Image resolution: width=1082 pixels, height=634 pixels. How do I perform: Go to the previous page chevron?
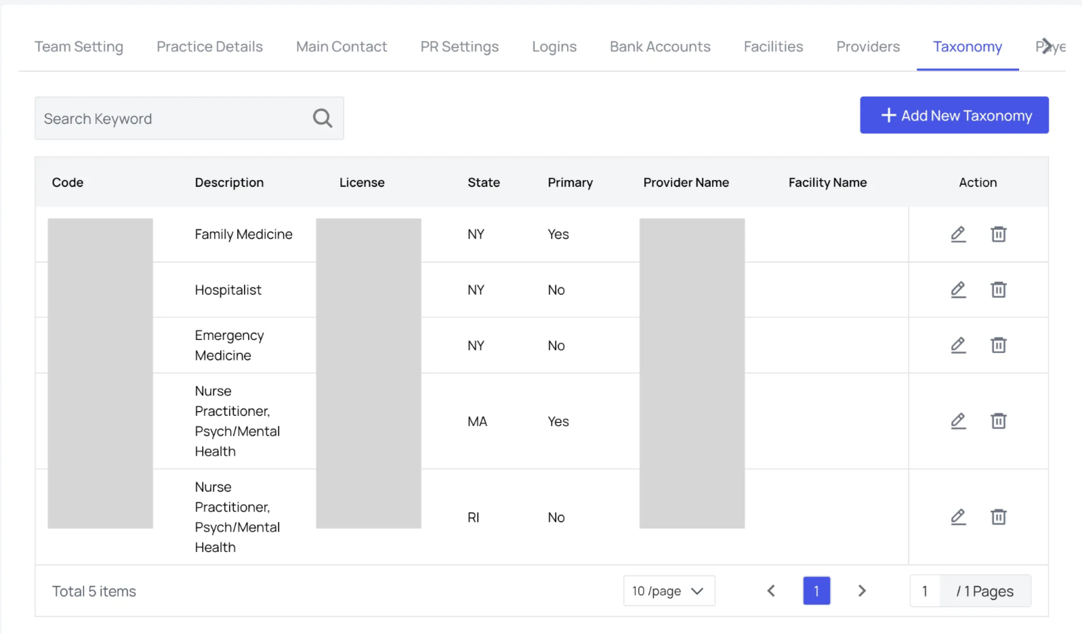pyautogui.click(x=771, y=591)
